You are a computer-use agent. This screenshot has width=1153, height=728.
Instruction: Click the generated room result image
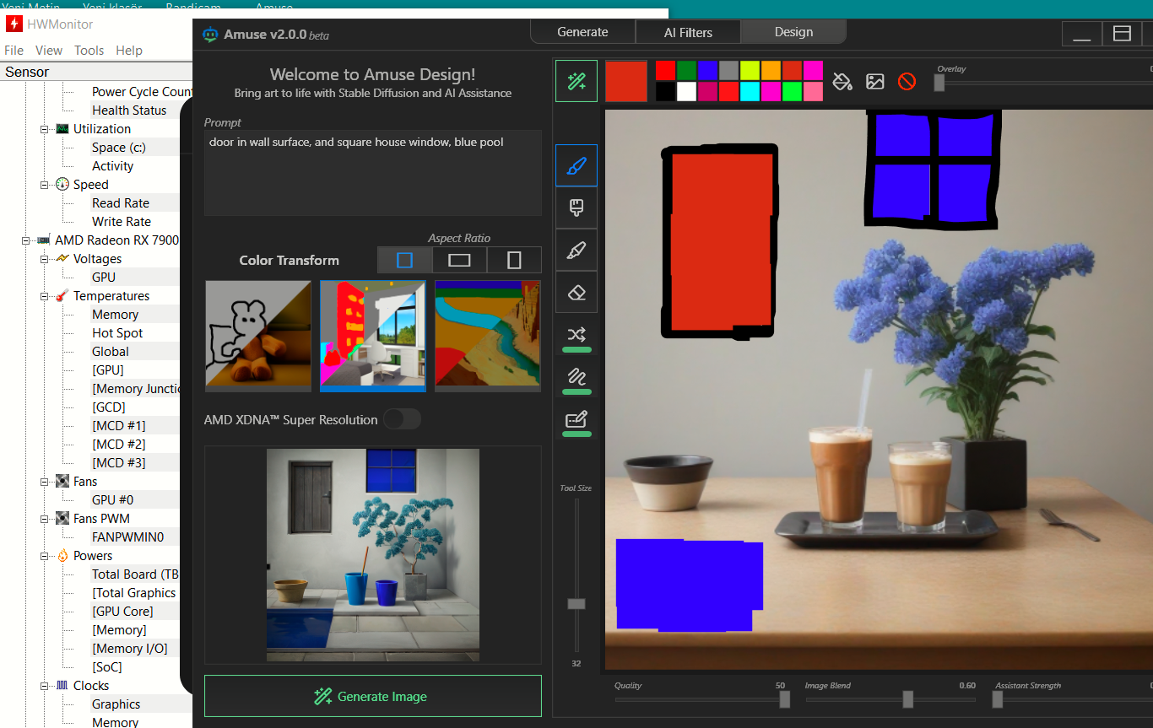[373, 555]
